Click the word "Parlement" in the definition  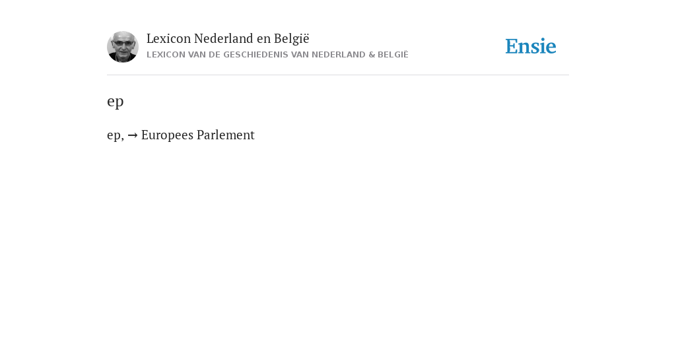point(226,135)
